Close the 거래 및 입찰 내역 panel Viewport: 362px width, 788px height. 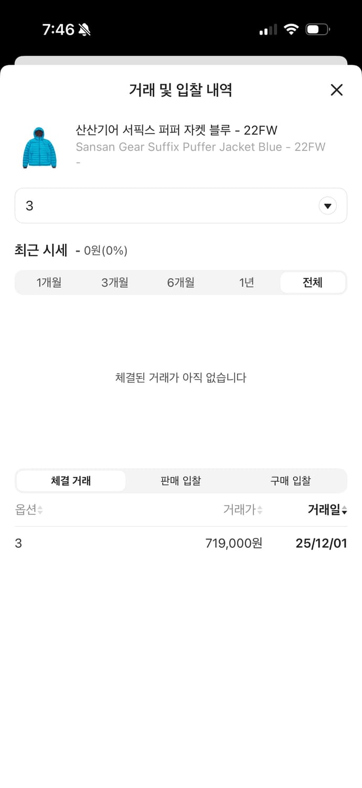(336, 90)
